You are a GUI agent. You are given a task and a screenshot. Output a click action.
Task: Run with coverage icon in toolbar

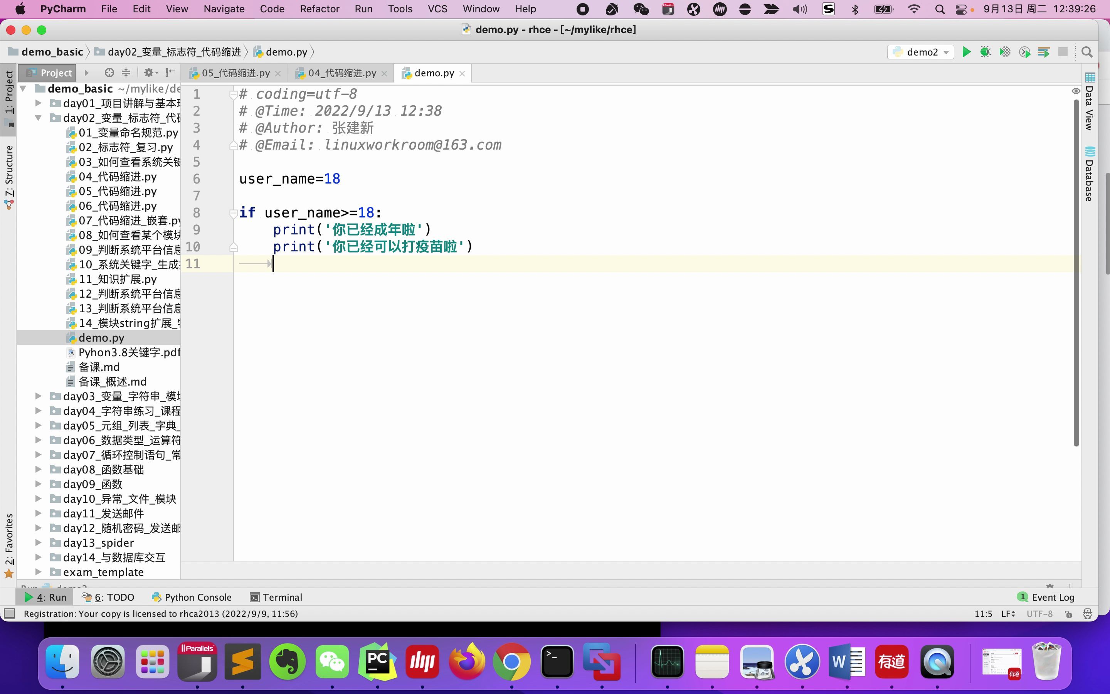tap(1004, 52)
